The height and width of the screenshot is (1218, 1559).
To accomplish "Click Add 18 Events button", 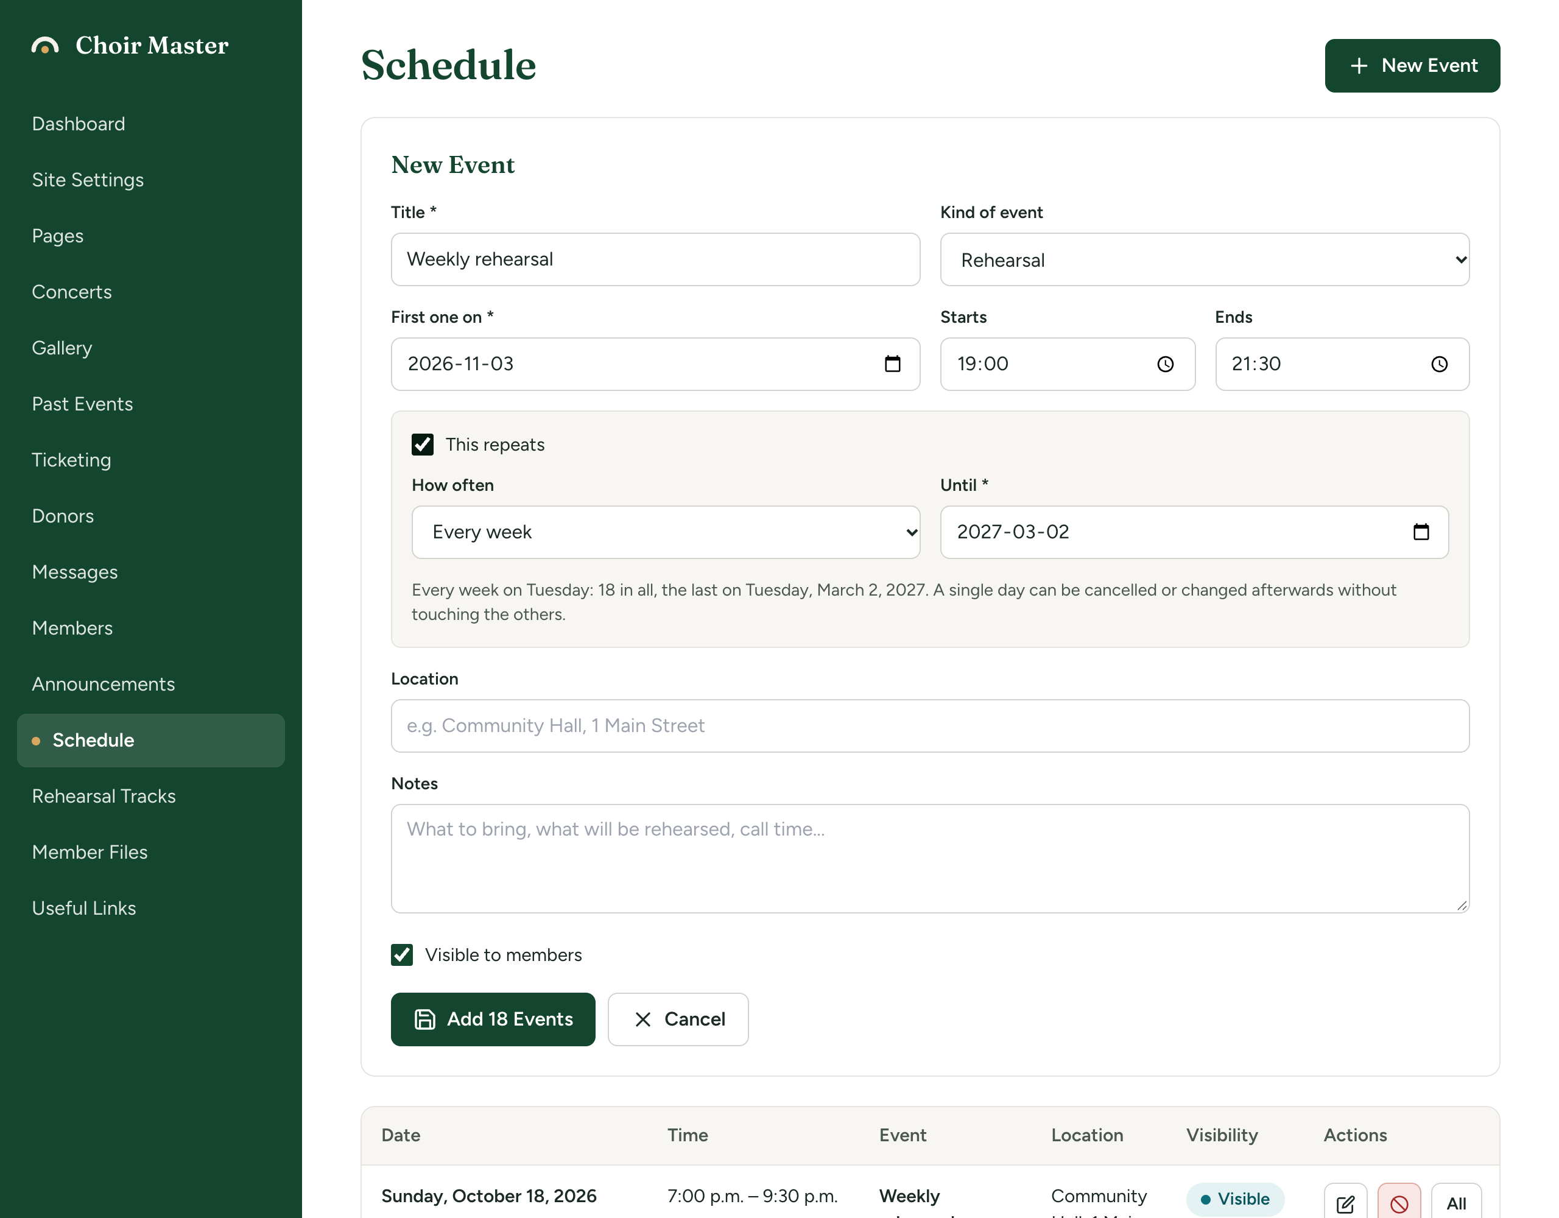I will click(x=493, y=1019).
